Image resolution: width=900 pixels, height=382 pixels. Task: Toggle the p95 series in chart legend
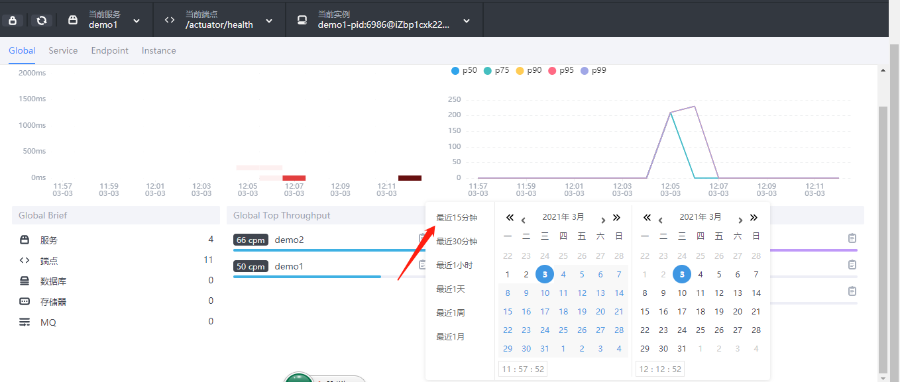[561, 70]
